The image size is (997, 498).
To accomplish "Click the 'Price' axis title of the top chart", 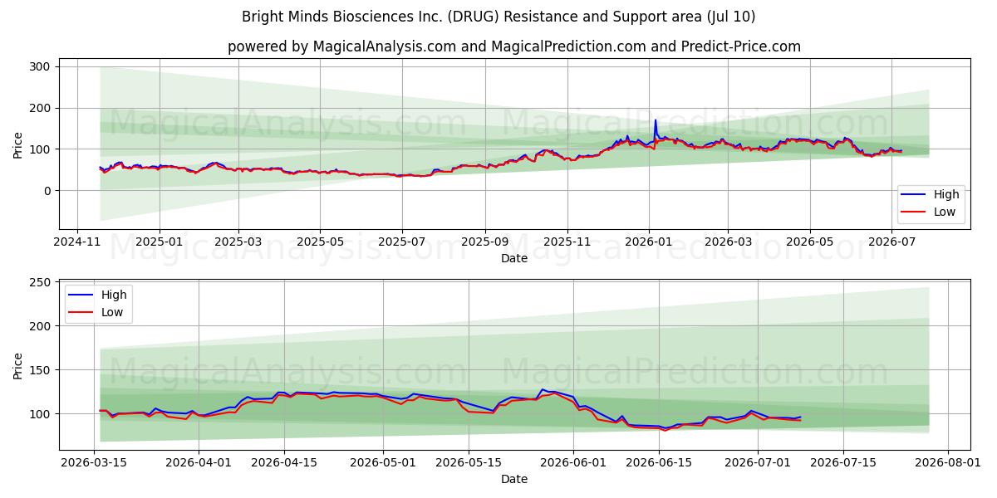I will point(18,144).
